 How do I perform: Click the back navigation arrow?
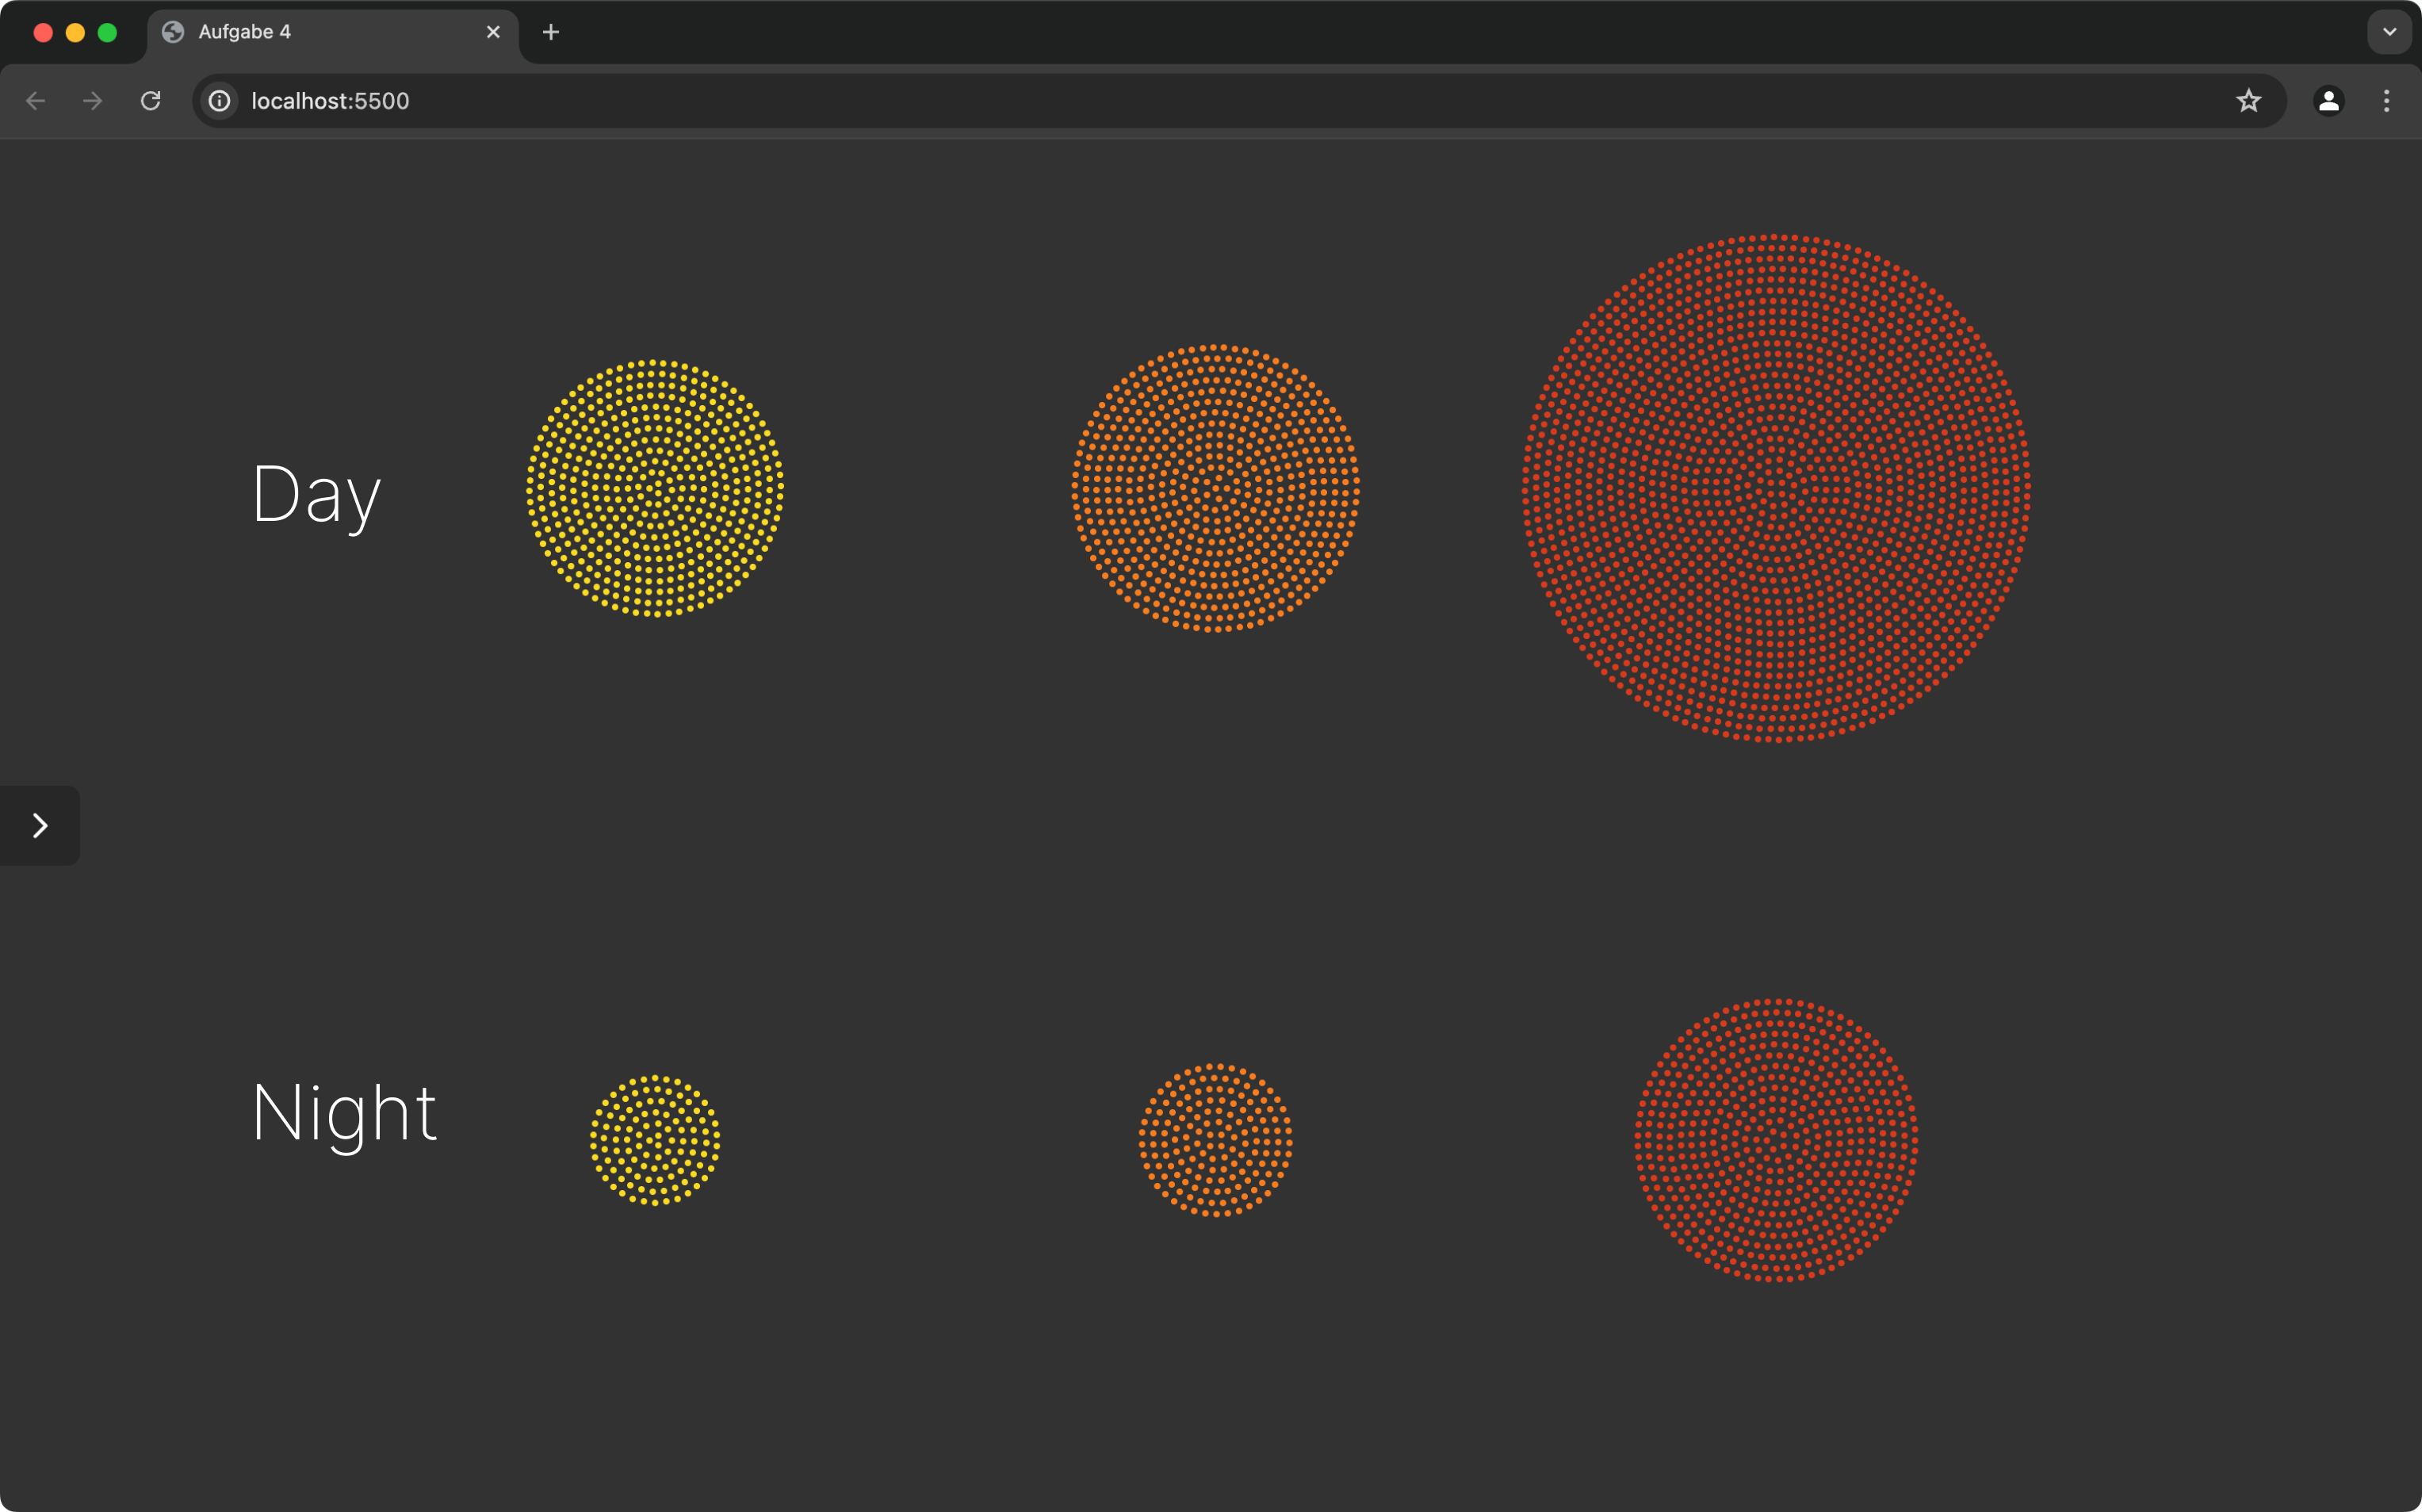coord(36,101)
